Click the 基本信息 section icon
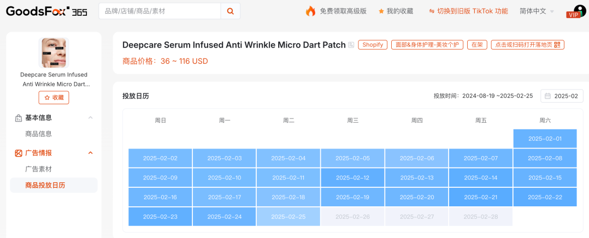The width and height of the screenshot is (589, 238). (x=19, y=118)
